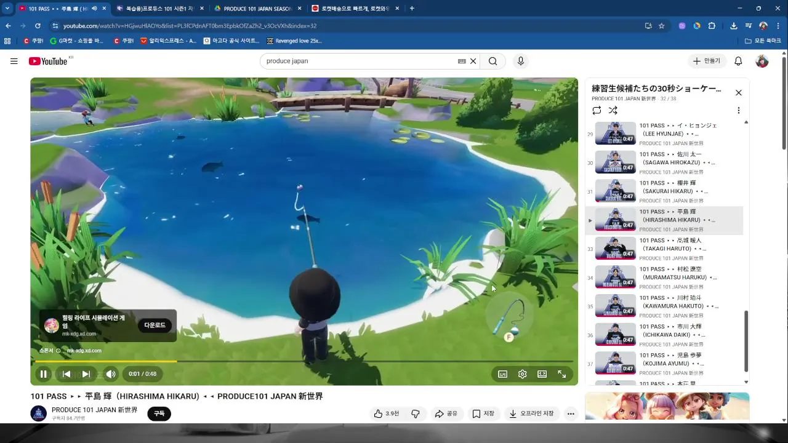Viewport: 788px width, 443px height.
Task: Bookmark this page with the star
Action: click(662, 26)
